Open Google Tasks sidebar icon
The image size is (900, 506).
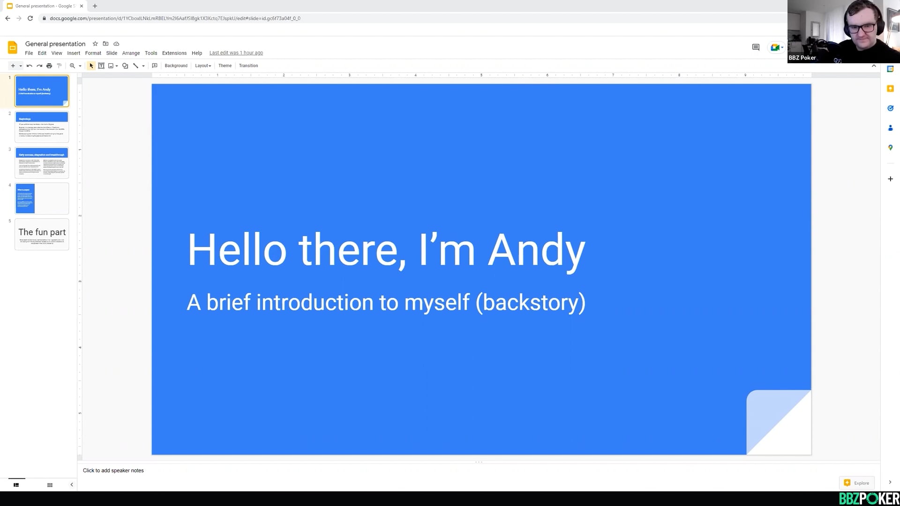click(890, 108)
